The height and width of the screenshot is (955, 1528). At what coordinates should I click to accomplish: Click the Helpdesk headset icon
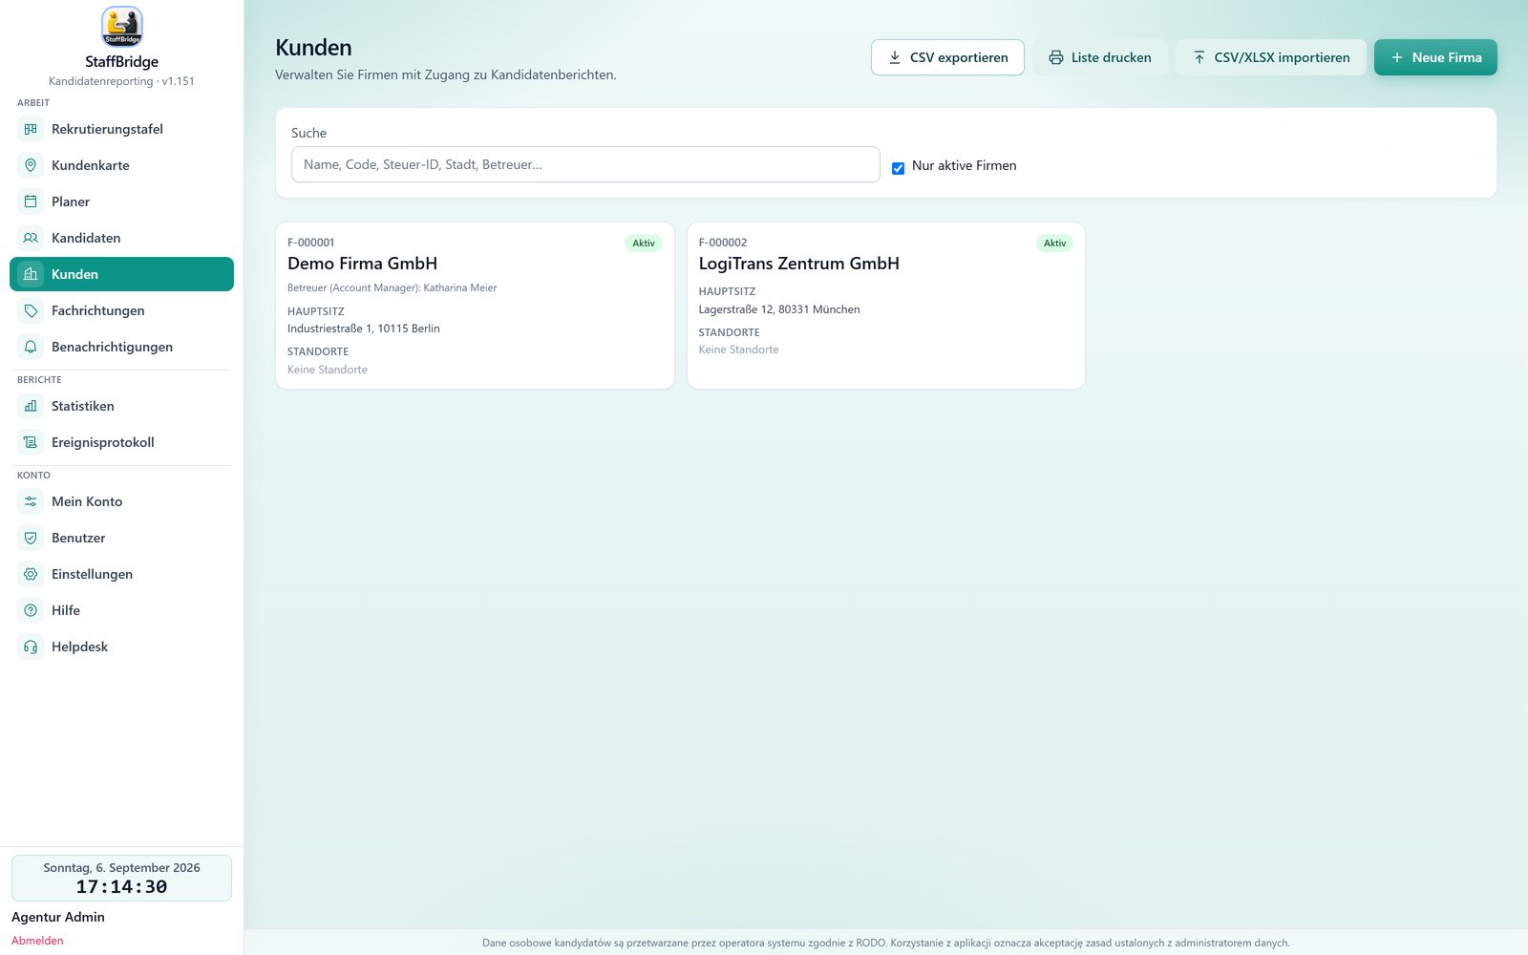[x=31, y=647]
